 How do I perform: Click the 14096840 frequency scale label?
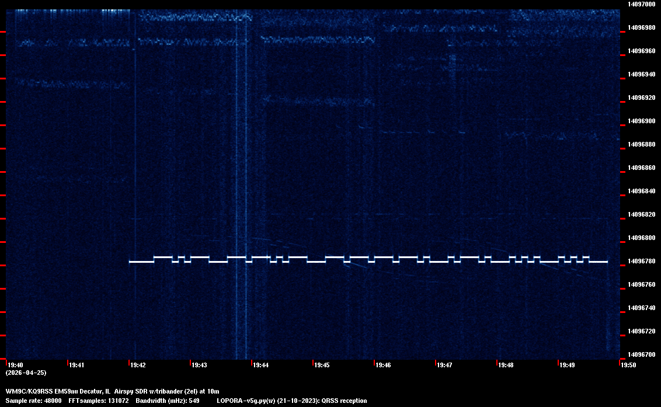tap(641, 191)
